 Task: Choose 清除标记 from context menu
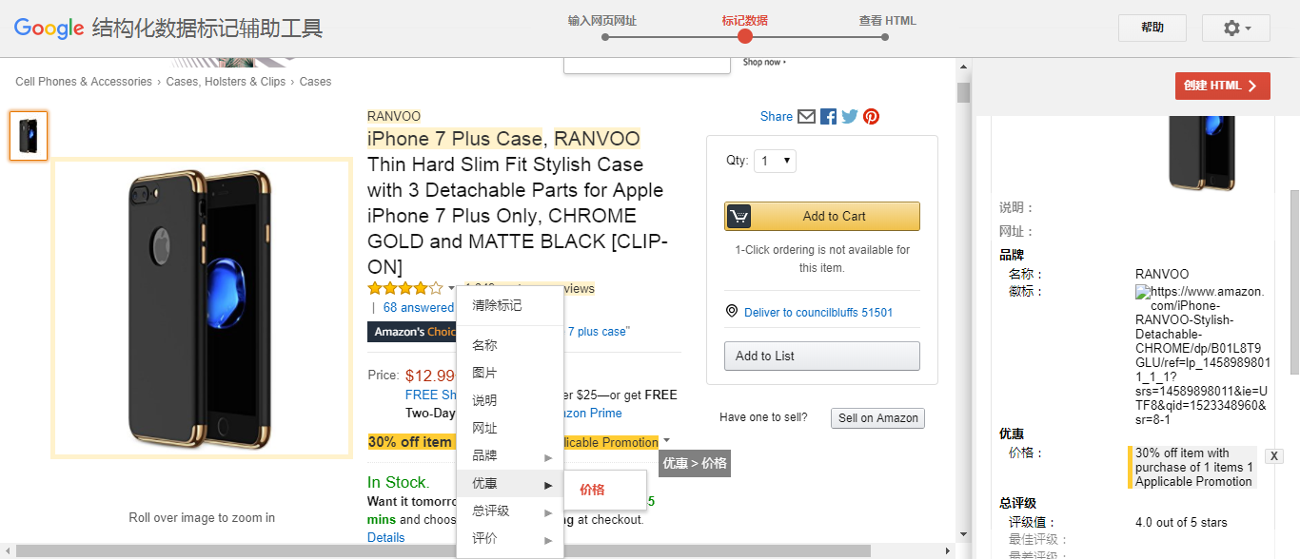[497, 305]
